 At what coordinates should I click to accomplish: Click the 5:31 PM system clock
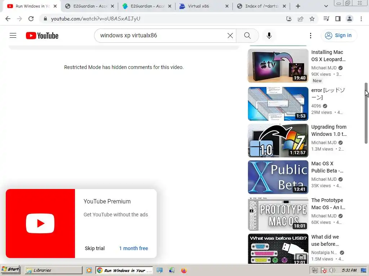[x=349, y=270]
